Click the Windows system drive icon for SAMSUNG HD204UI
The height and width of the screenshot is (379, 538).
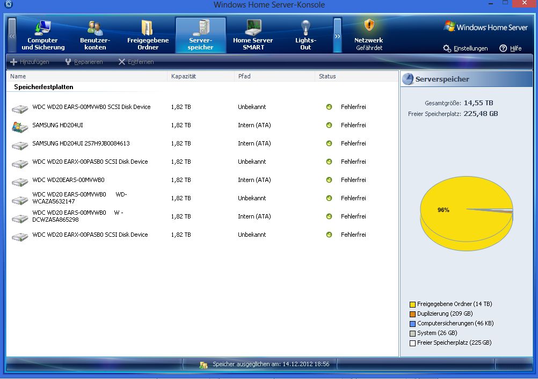pos(20,127)
